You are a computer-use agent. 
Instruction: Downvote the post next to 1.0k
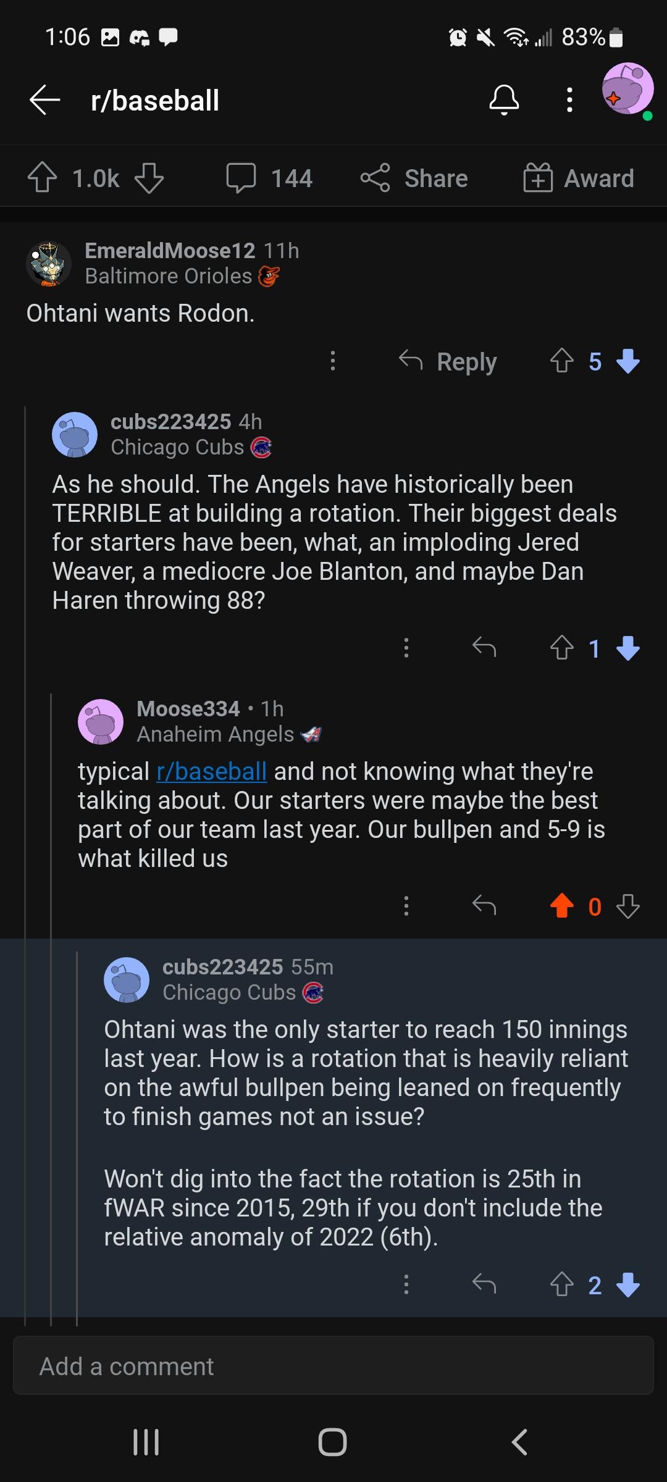(149, 178)
